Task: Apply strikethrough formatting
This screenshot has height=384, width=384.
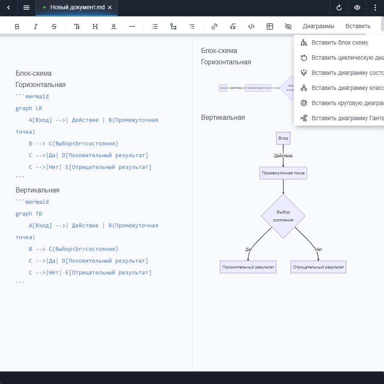Action: click(54, 26)
